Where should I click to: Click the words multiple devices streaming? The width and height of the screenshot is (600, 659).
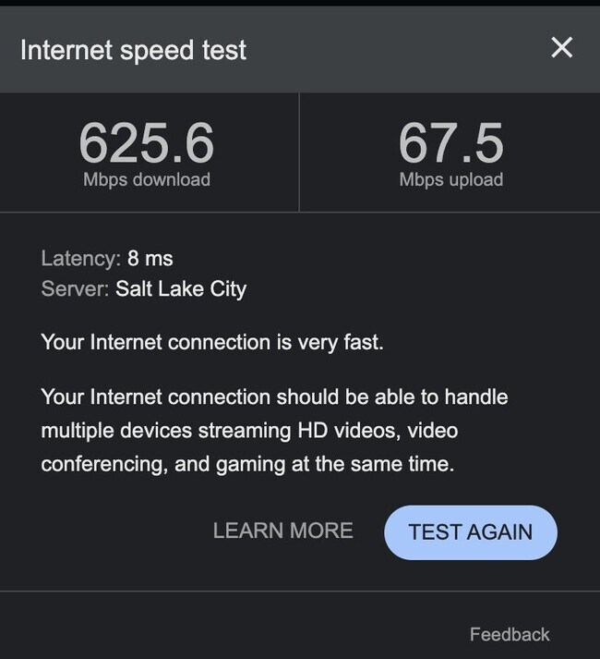click(x=166, y=431)
